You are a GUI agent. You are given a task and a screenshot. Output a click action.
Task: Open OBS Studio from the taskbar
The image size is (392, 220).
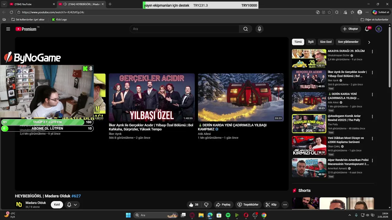(x=255, y=215)
